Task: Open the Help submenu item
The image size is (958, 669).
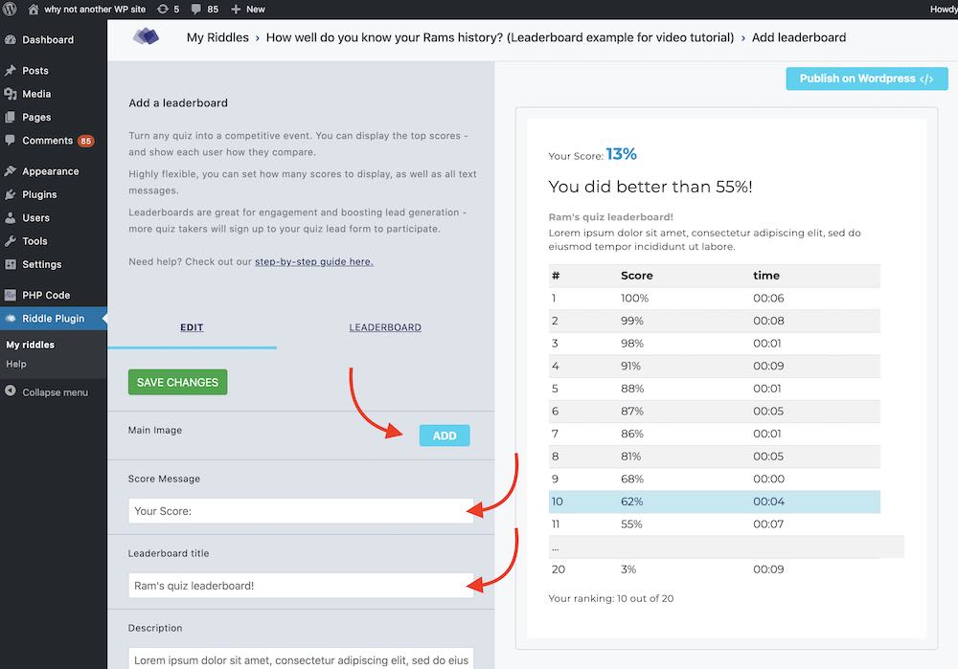Action: click(16, 365)
